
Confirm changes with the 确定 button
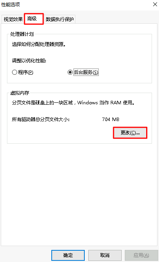click(x=68, y=255)
